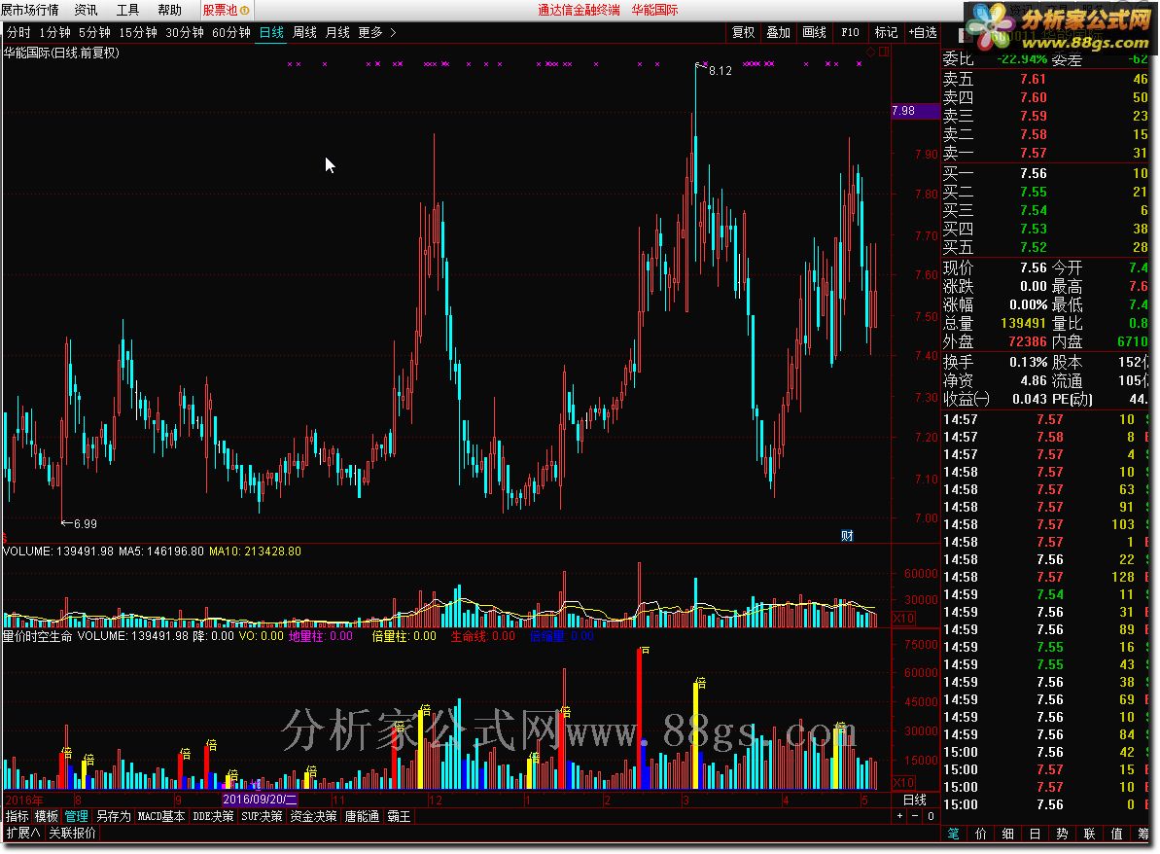Expand the 扩展 panel toggle
The height and width of the screenshot is (854, 1160).
coord(23,833)
